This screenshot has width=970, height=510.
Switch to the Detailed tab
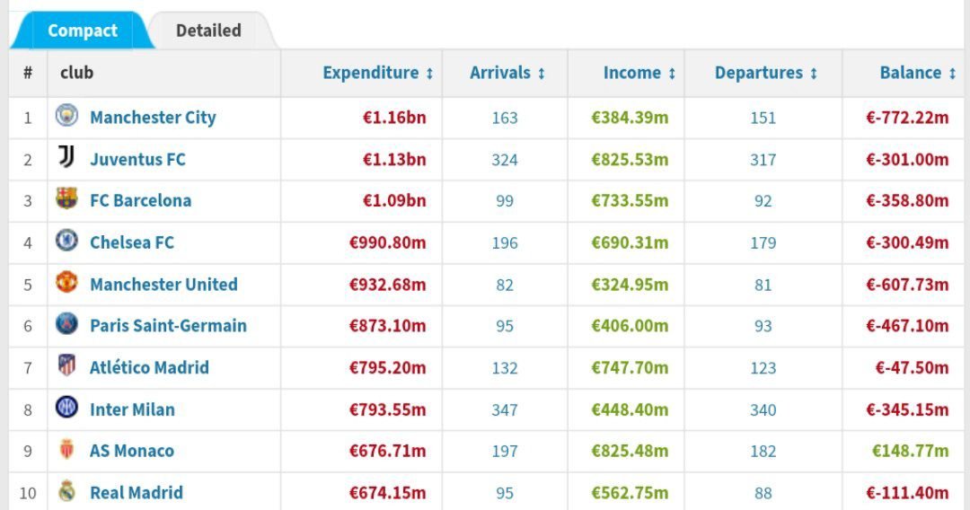pyautogui.click(x=208, y=31)
